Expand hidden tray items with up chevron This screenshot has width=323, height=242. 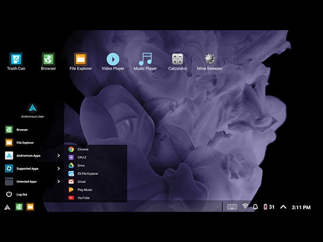point(283,207)
